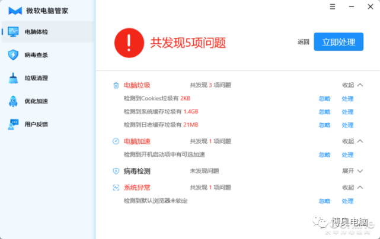Expand the 病毒检测 section
Screen dimensions: 380x239
click(352, 171)
